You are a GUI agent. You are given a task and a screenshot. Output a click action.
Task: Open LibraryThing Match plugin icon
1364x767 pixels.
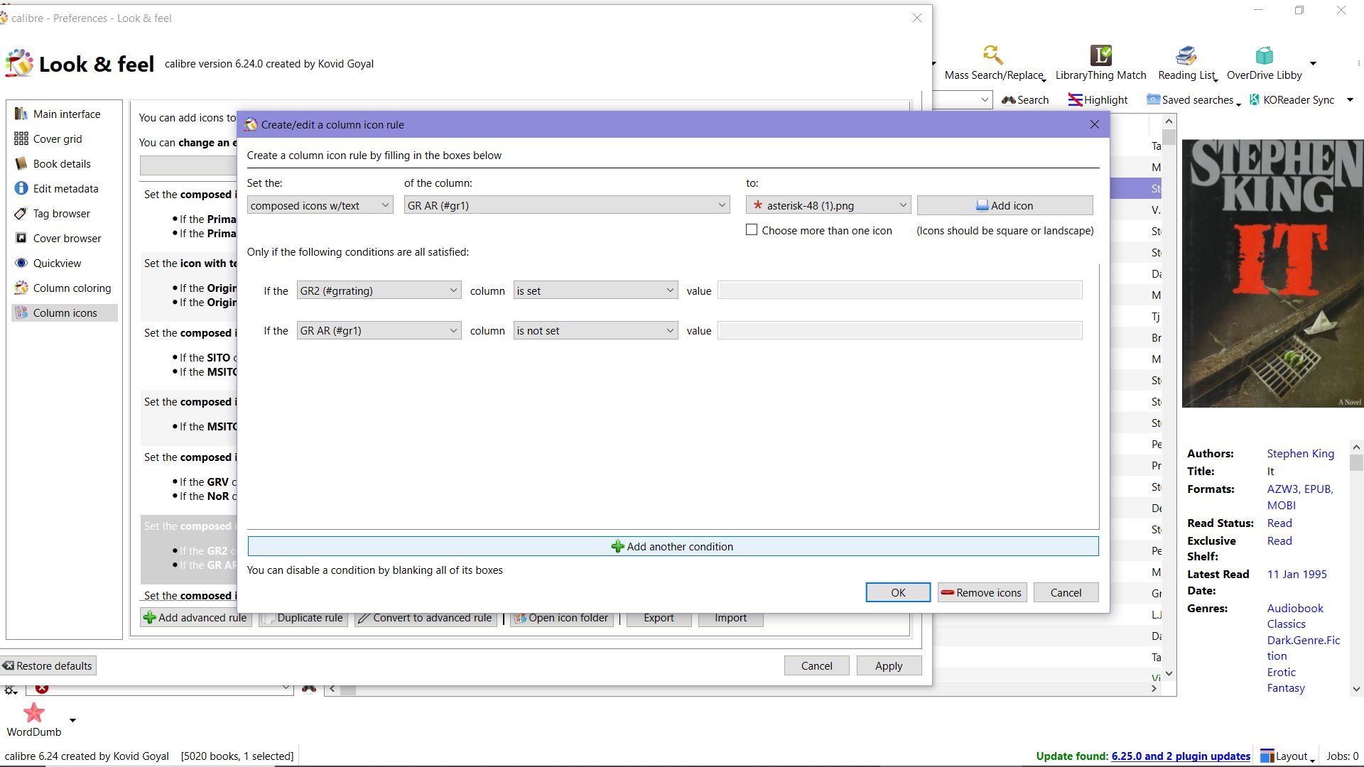click(x=1100, y=55)
